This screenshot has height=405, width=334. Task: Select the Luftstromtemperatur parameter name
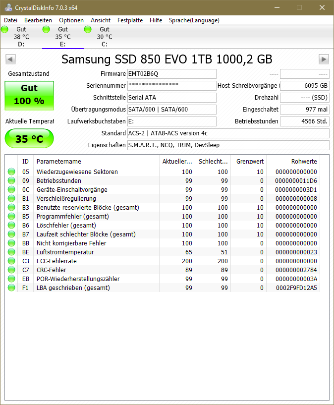(x=65, y=252)
